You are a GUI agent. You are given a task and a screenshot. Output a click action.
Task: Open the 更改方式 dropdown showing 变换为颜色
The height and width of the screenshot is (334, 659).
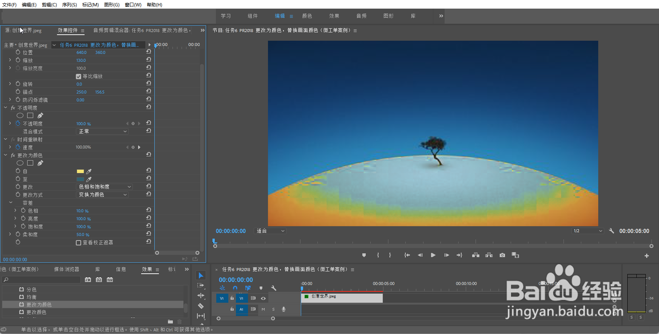pyautogui.click(x=102, y=195)
